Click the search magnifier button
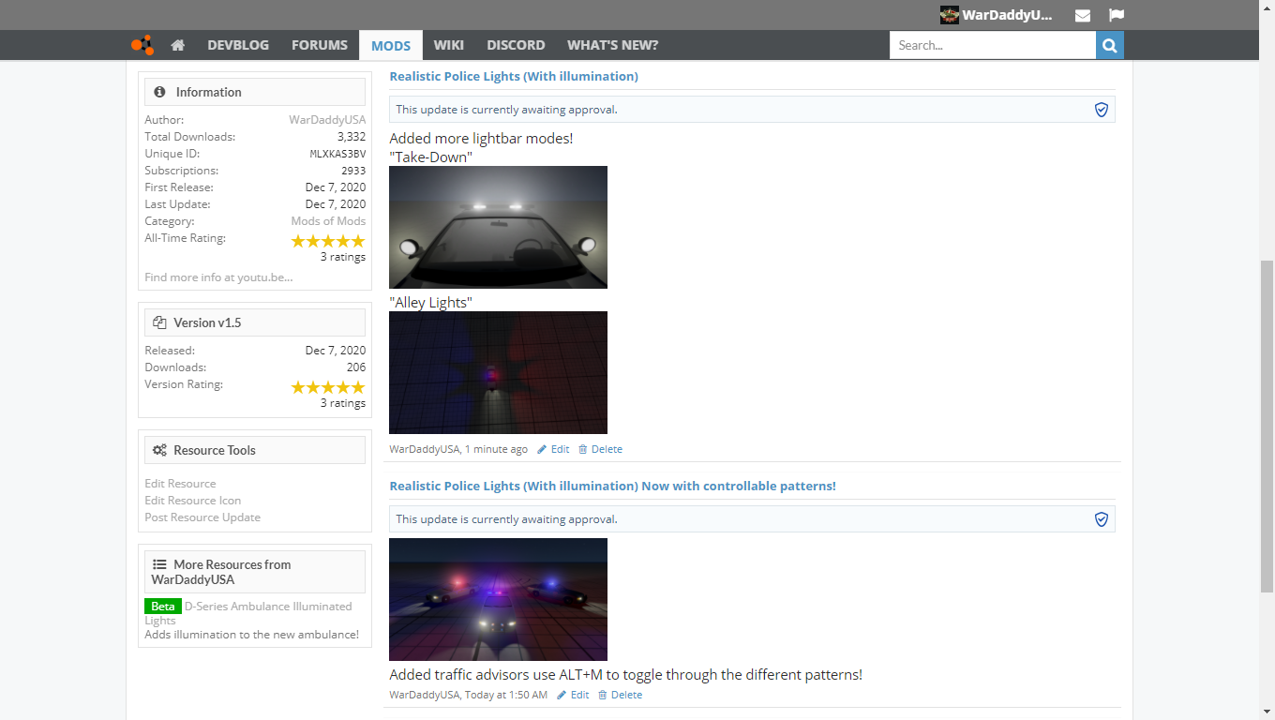The height and width of the screenshot is (720, 1275). pos(1110,45)
